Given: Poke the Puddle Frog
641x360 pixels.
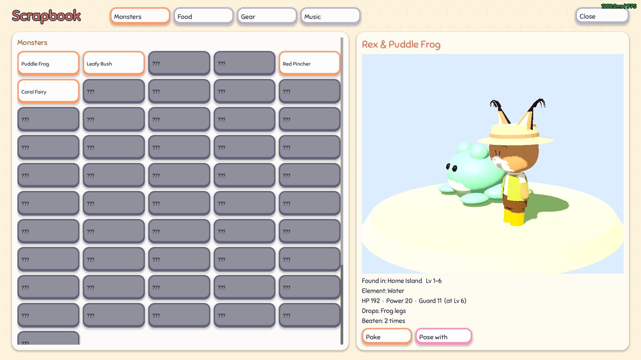Looking at the screenshot, I should pos(387,337).
